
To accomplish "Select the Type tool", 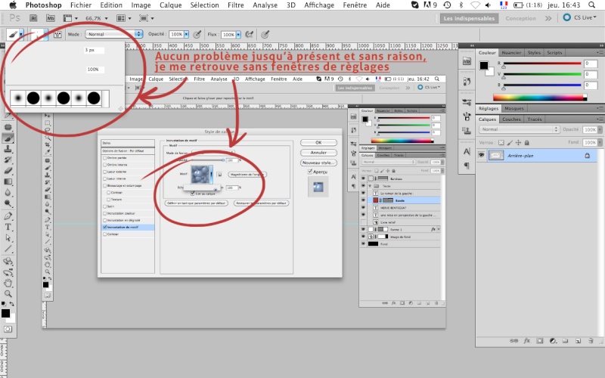I will point(8,227).
